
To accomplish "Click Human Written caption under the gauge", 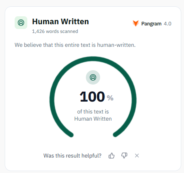I will [x=93, y=119].
